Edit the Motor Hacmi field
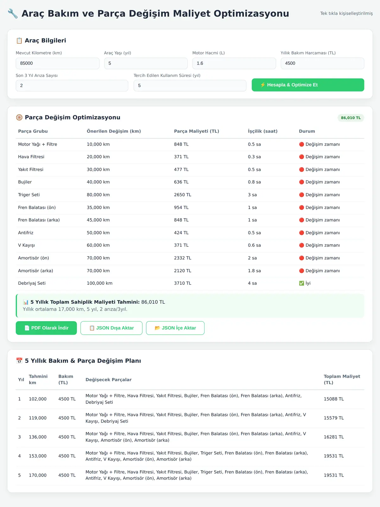The width and height of the screenshot is (380, 507). tap(234, 63)
